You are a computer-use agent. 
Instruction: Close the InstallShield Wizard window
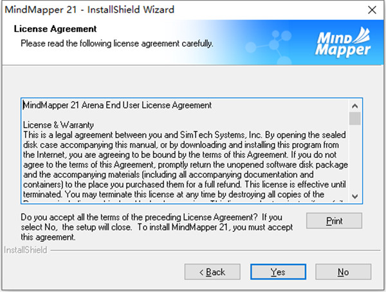[371, 10]
